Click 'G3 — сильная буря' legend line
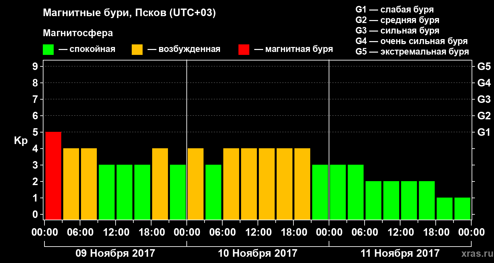Screen dimensions: 494x263 (x=397, y=31)
